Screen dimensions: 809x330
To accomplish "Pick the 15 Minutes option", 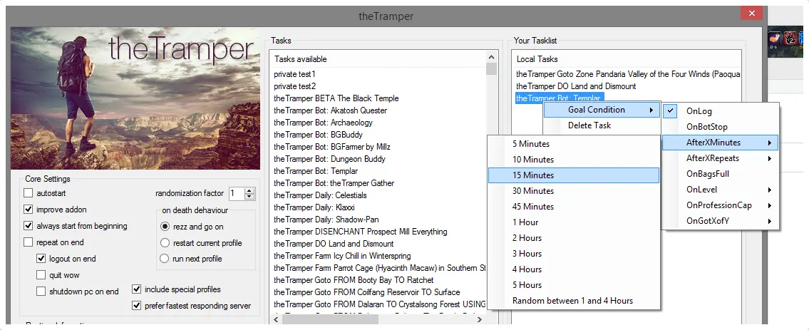I will coord(574,175).
